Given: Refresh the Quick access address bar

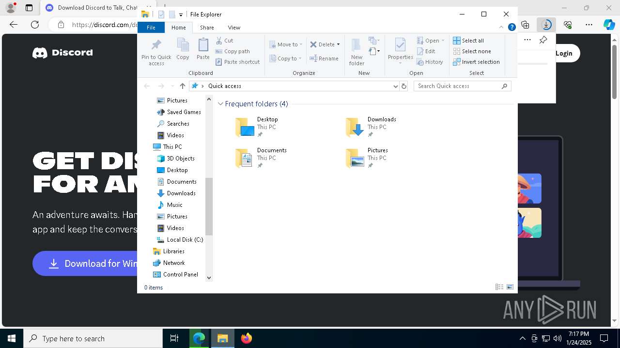Looking at the screenshot, I should point(404,86).
